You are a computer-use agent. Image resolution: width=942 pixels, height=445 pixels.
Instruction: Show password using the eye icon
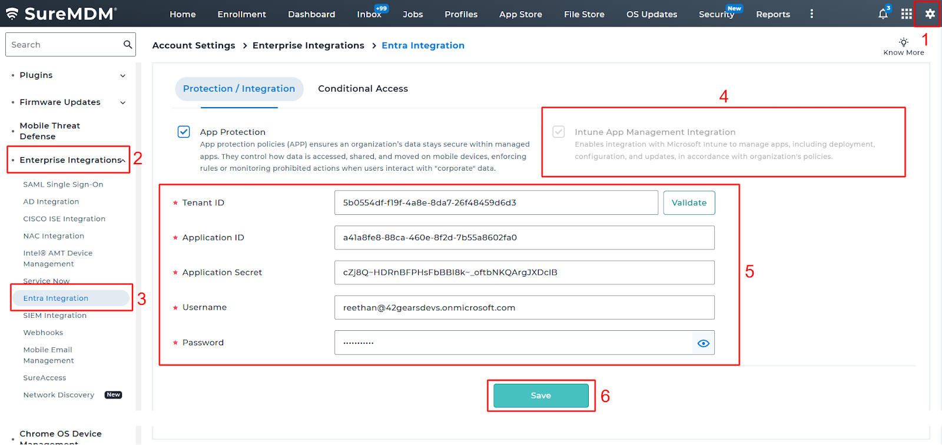703,343
